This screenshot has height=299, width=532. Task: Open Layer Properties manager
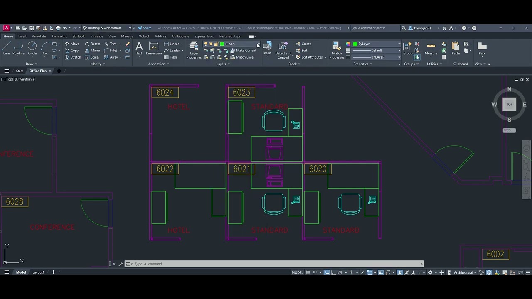coord(194,50)
